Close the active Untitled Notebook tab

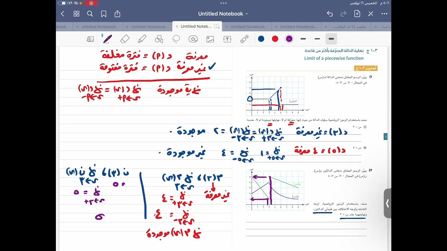pos(177,26)
